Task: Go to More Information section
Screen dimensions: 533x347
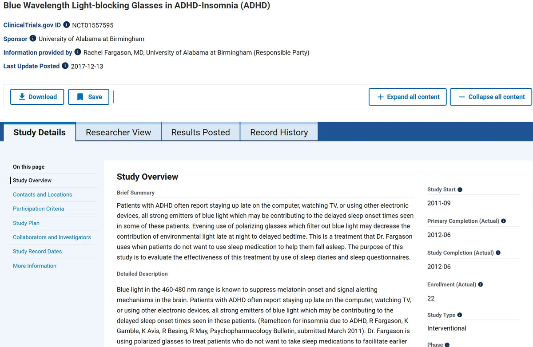Action: point(35,265)
